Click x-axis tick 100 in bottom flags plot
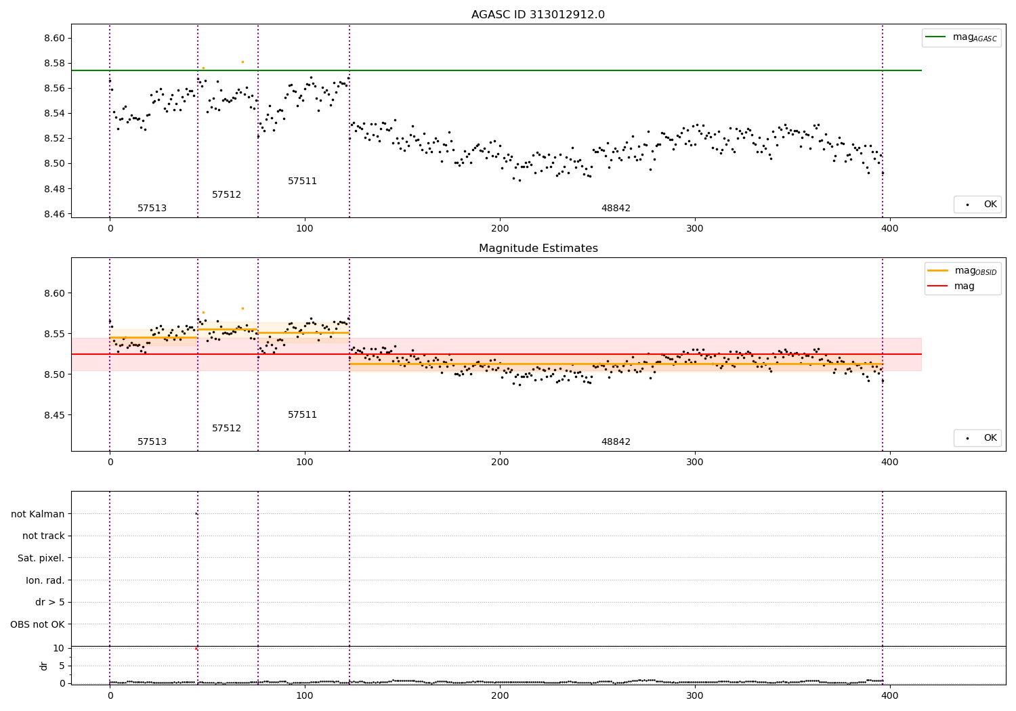 click(305, 696)
